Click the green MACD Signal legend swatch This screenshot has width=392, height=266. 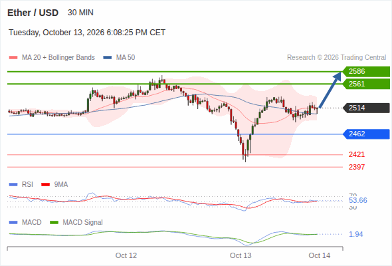click(54, 223)
